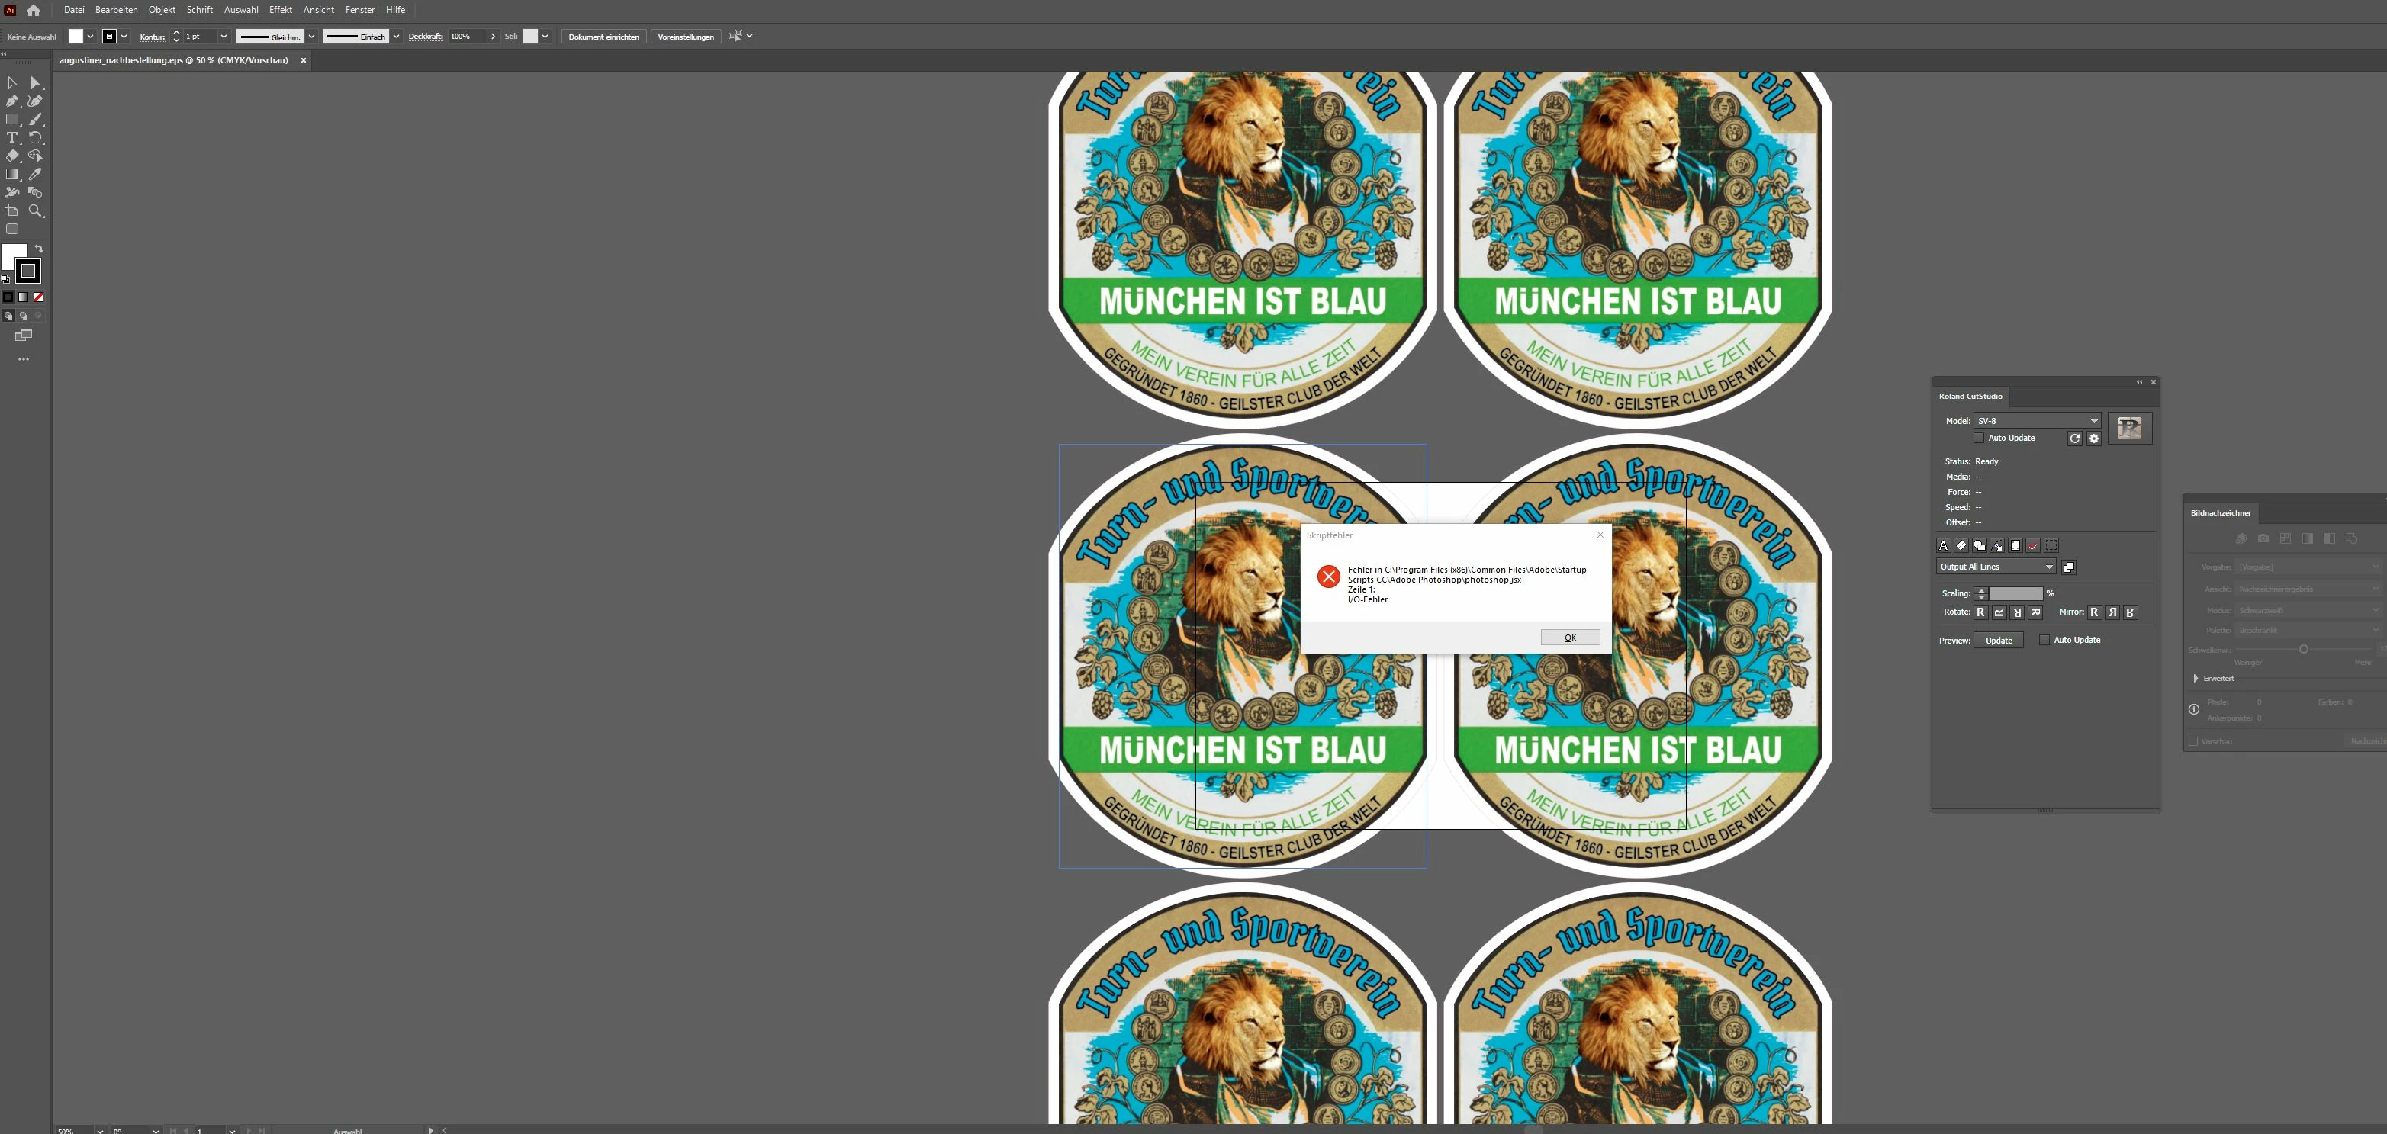Image resolution: width=2387 pixels, height=1134 pixels.
Task: Click the CutStudio refresh icon
Action: coord(2075,439)
